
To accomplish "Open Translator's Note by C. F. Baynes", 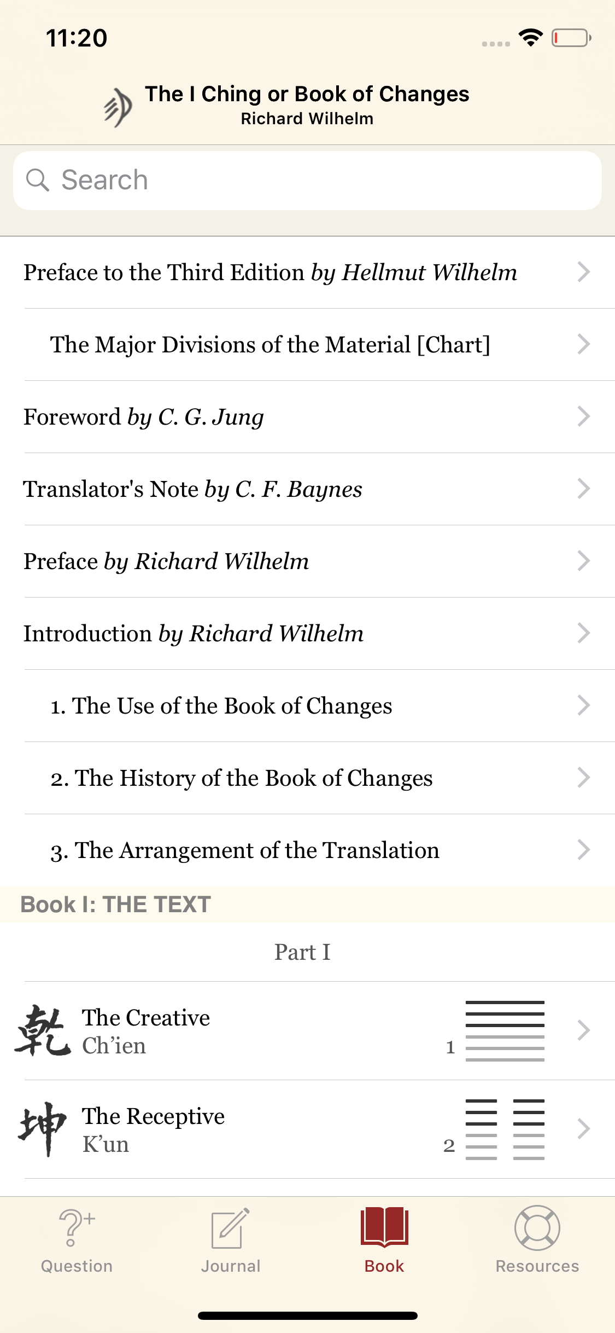I will pyautogui.click(x=192, y=489).
